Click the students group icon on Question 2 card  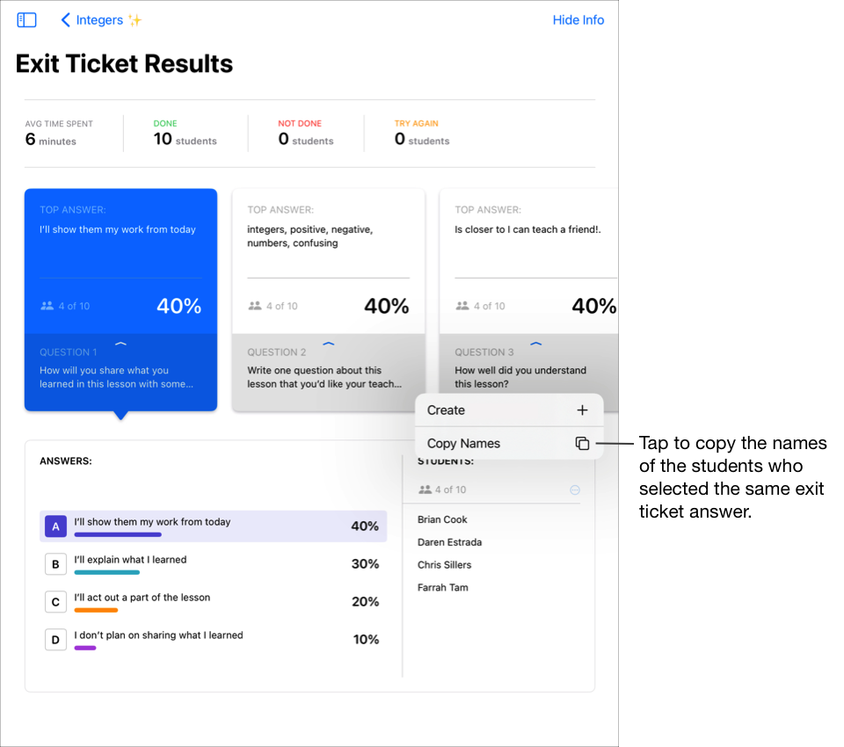click(x=255, y=306)
